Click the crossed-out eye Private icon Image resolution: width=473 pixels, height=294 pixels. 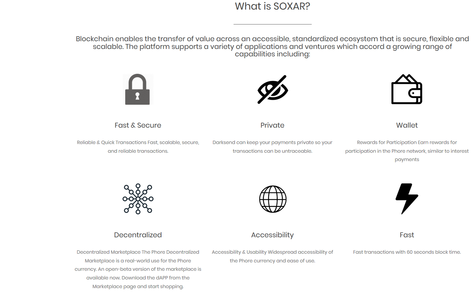point(273,89)
